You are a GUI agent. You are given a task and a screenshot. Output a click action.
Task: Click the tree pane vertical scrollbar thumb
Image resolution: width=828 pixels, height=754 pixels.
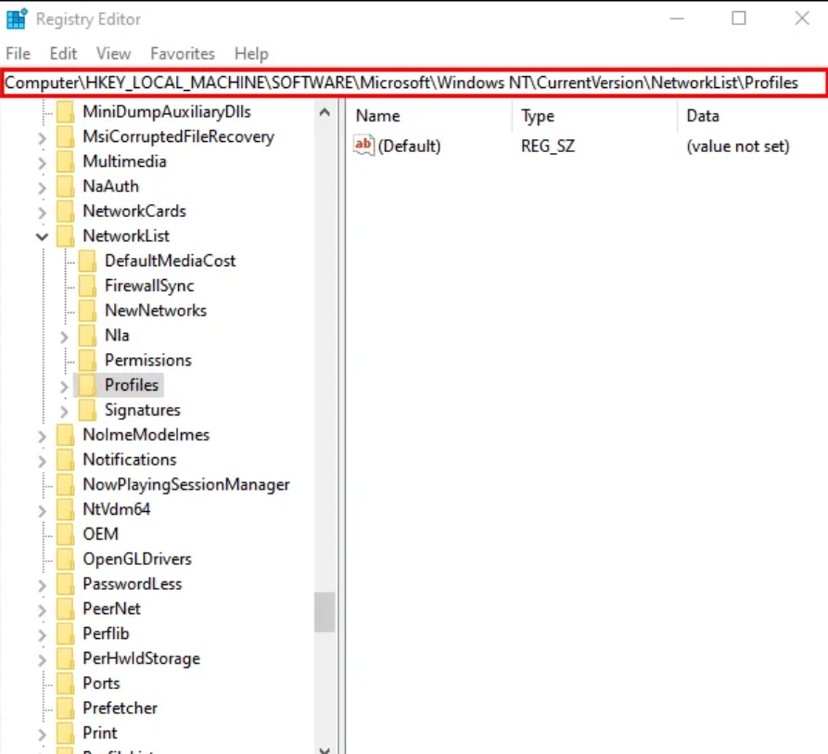[x=324, y=612]
